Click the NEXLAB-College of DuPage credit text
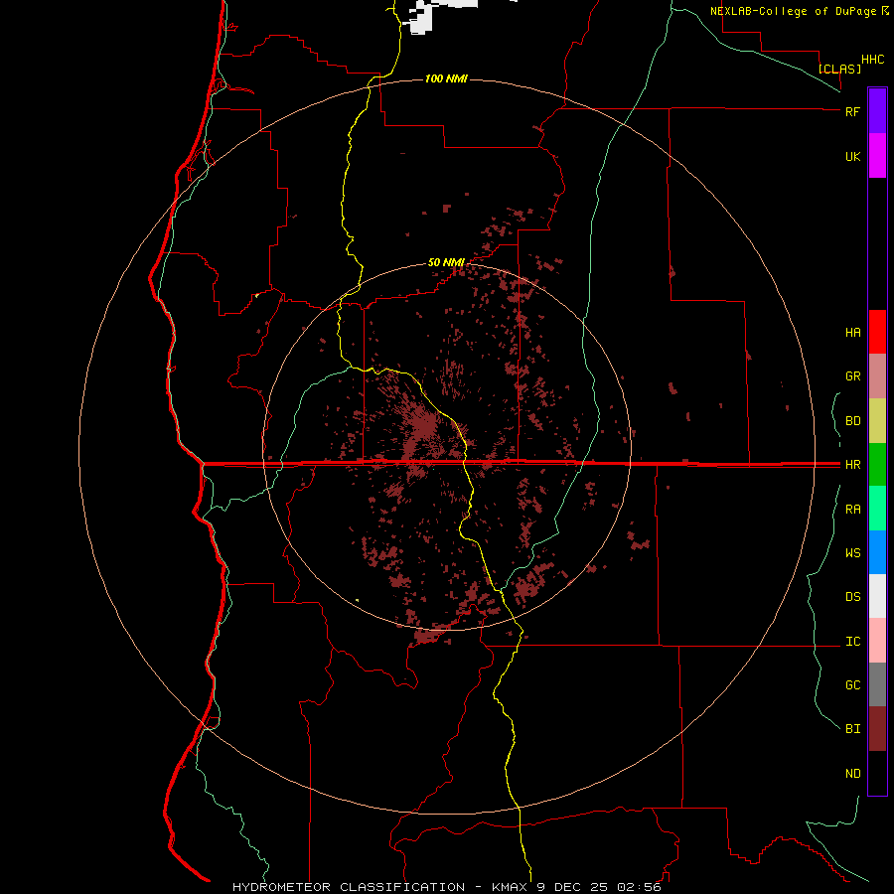The image size is (894, 894). tap(793, 11)
